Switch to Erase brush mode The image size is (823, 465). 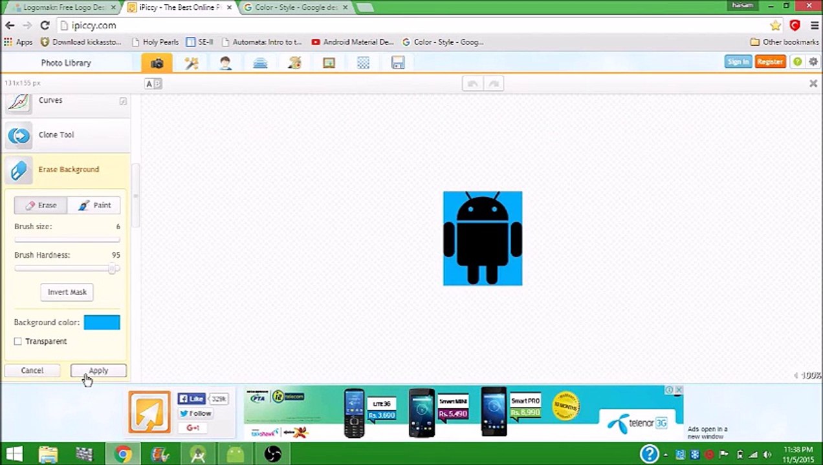click(x=41, y=205)
